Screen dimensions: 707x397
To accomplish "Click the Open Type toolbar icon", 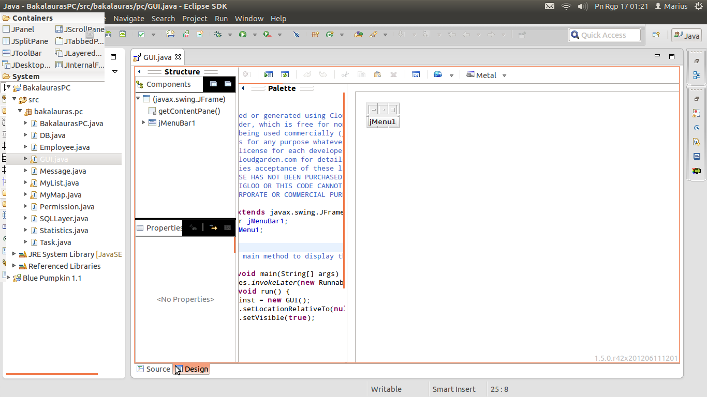I will tap(358, 34).
